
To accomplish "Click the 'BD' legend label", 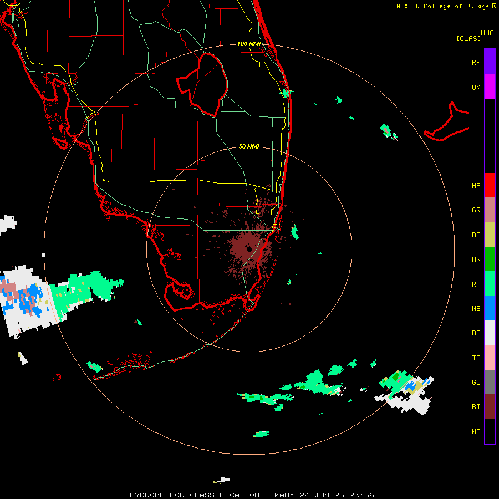I will pyautogui.click(x=476, y=235).
